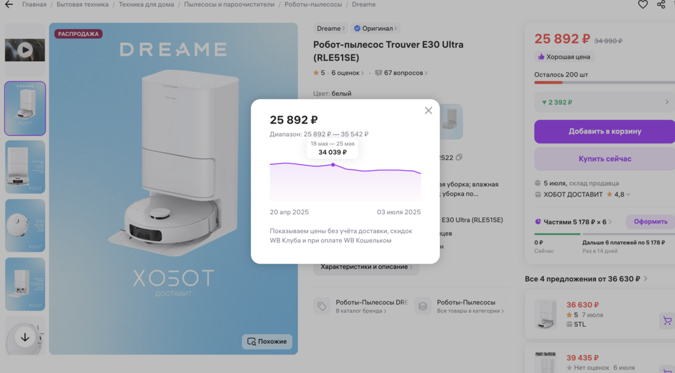
Task: Add product to favorites heart icon
Action: [x=643, y=4]
